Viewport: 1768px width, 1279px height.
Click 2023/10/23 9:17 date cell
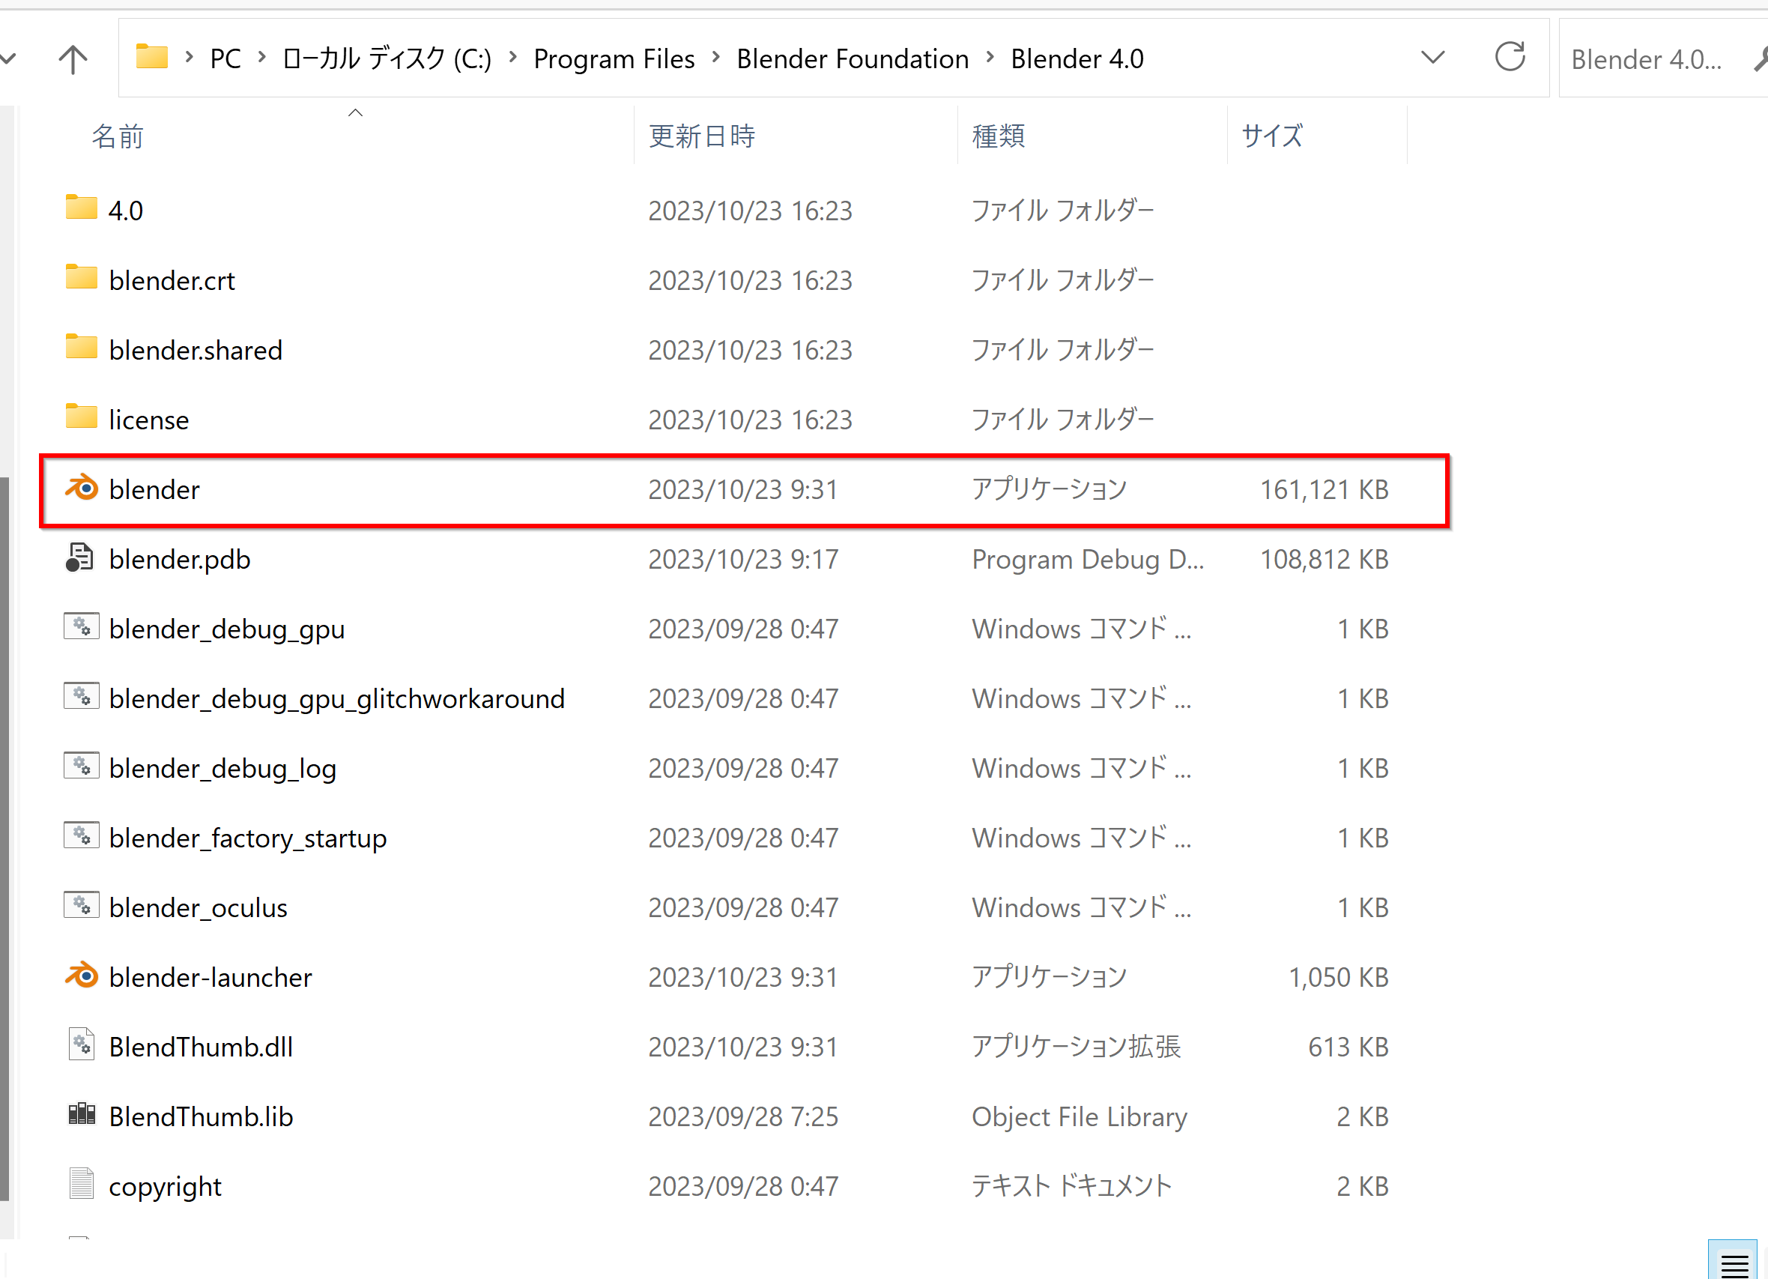[x=743, y=559]
